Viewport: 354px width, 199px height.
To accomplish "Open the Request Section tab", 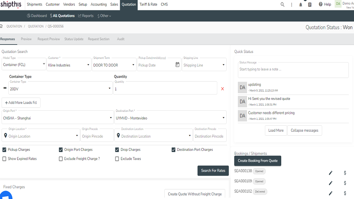I will point(99,39).
